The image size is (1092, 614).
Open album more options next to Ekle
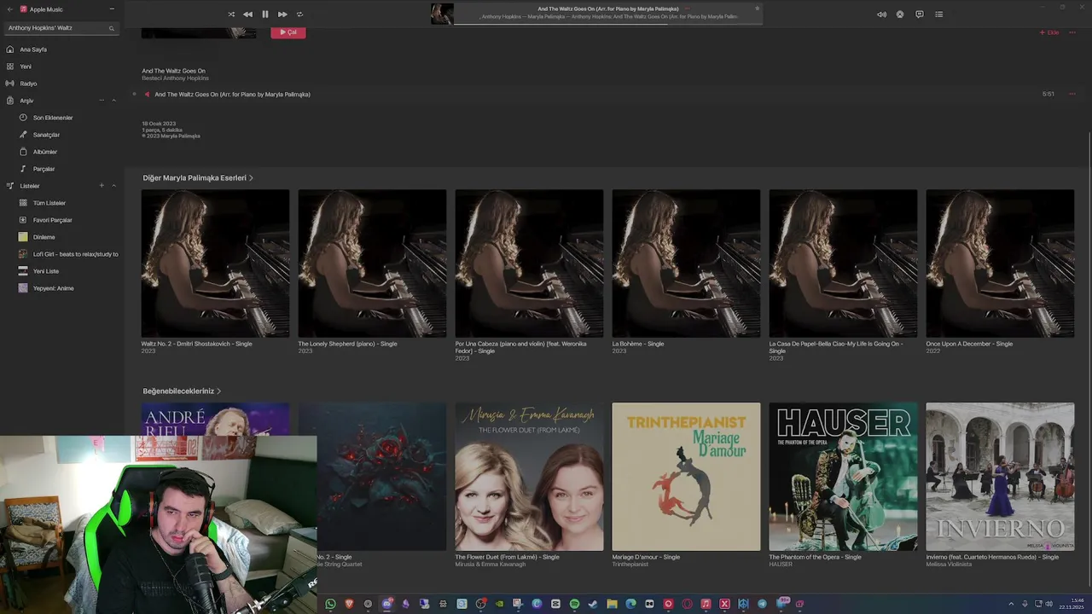1072,32
